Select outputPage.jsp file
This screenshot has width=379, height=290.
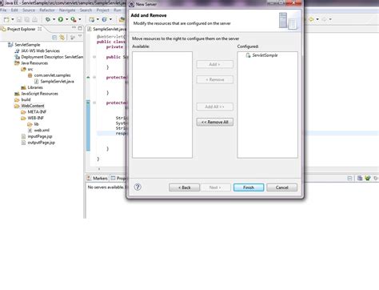[x=41, y=143]
